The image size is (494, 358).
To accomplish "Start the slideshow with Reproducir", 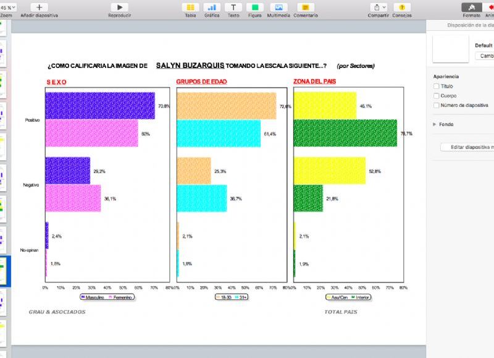I will [x=120, y=7].
